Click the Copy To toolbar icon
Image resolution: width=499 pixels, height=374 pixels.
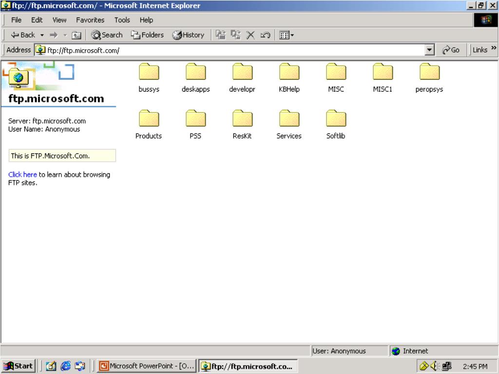click(236, 35)
